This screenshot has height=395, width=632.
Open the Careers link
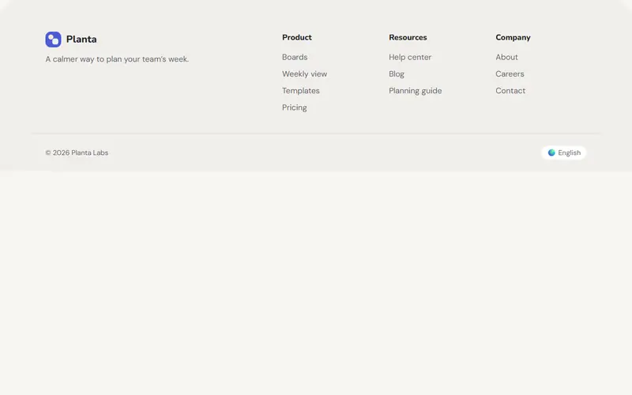click(x=510, y=74)
